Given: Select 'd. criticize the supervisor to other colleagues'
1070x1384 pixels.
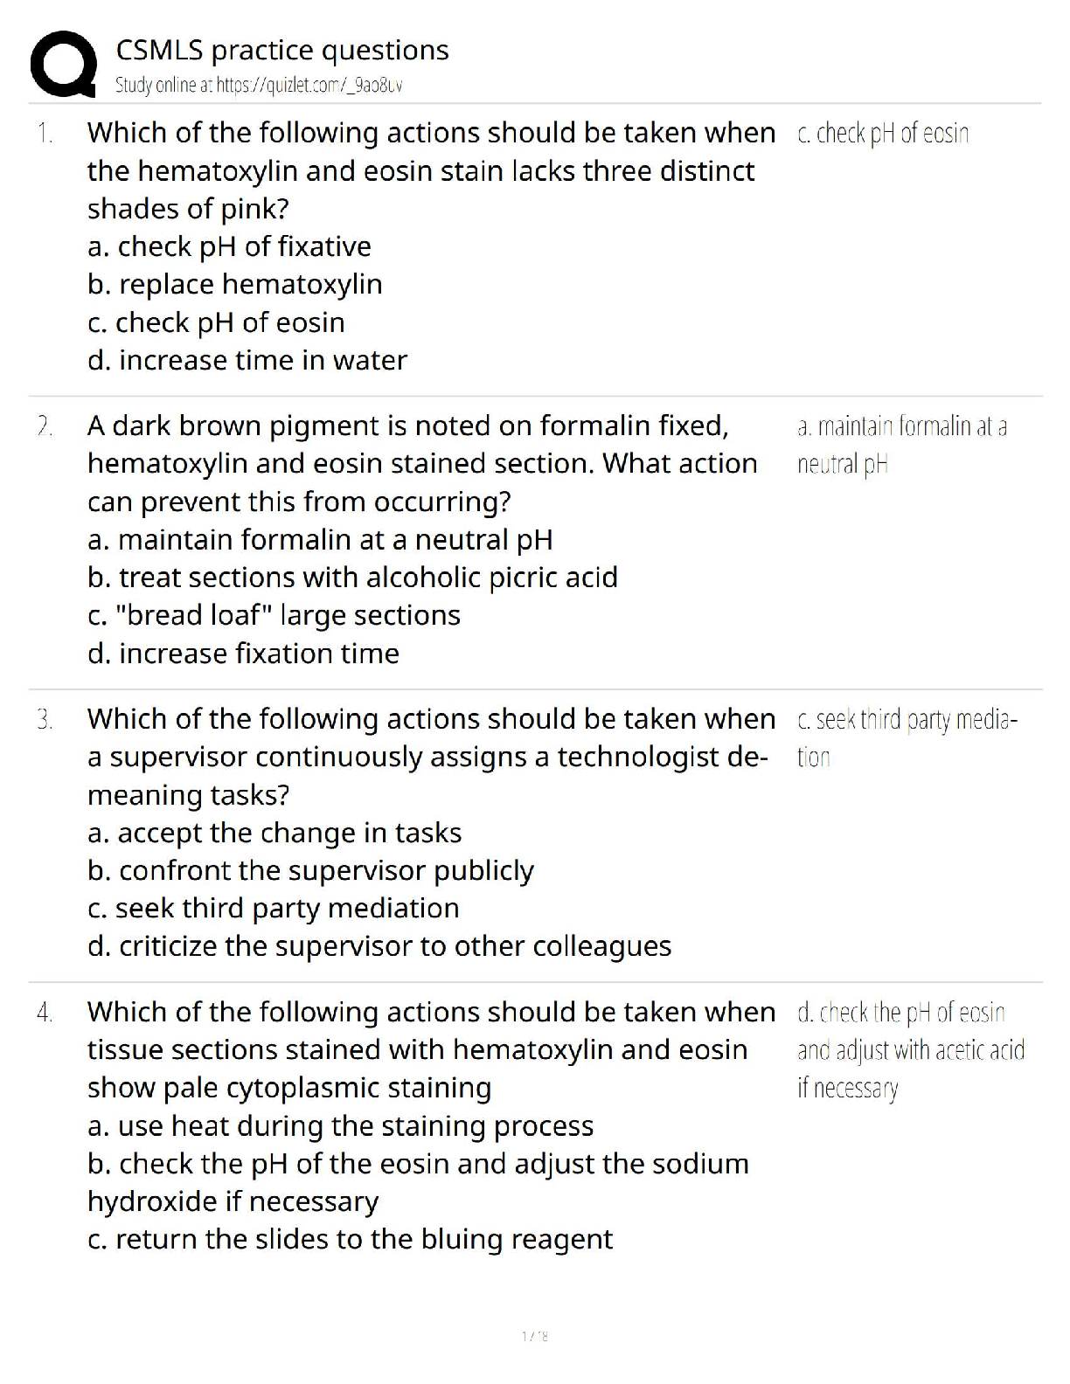Looking at the screenshot, I should [379, 946].
